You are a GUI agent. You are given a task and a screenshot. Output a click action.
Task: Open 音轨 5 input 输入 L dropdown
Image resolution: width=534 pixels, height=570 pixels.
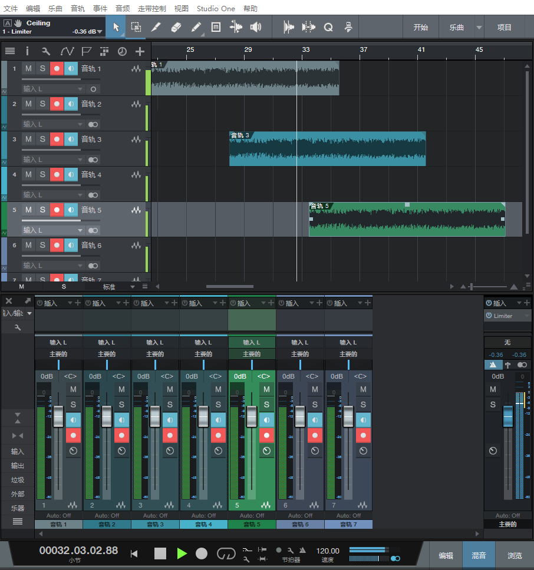point(52,230)
